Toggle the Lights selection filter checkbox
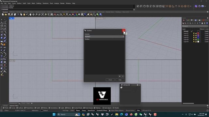Image resolution: width=209 pixels, height=117 pixels. pyautogui.click(x=59, y=108)
